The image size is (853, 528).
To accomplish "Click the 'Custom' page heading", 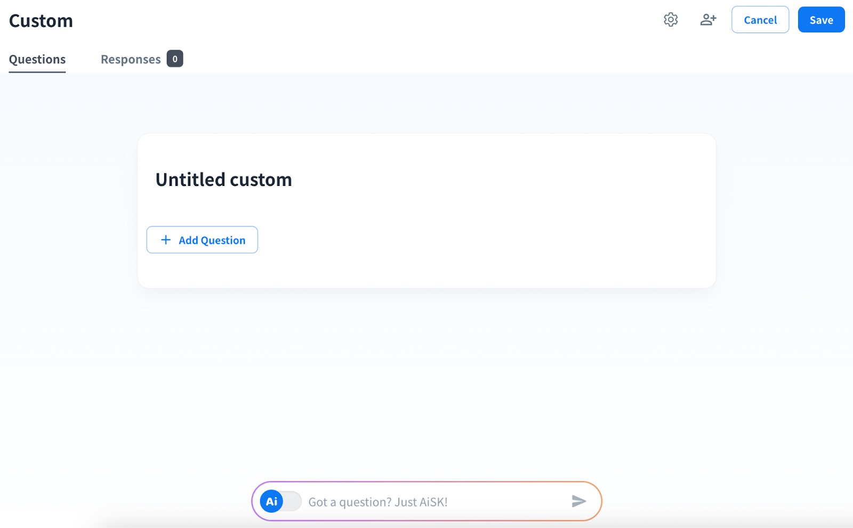I will pyautogui.click(x=41, y=21).
